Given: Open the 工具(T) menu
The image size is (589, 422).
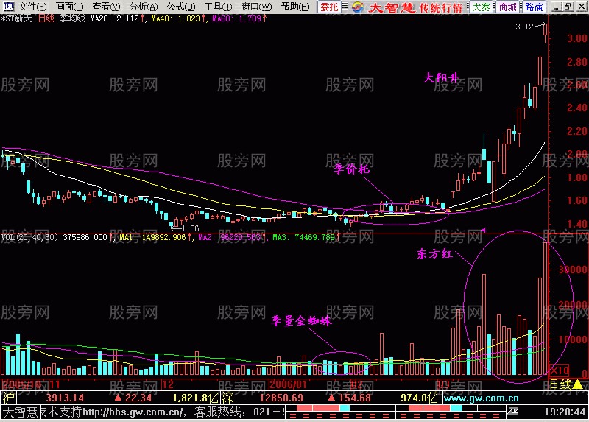Looking at the screenshot, I should [218, 7].
